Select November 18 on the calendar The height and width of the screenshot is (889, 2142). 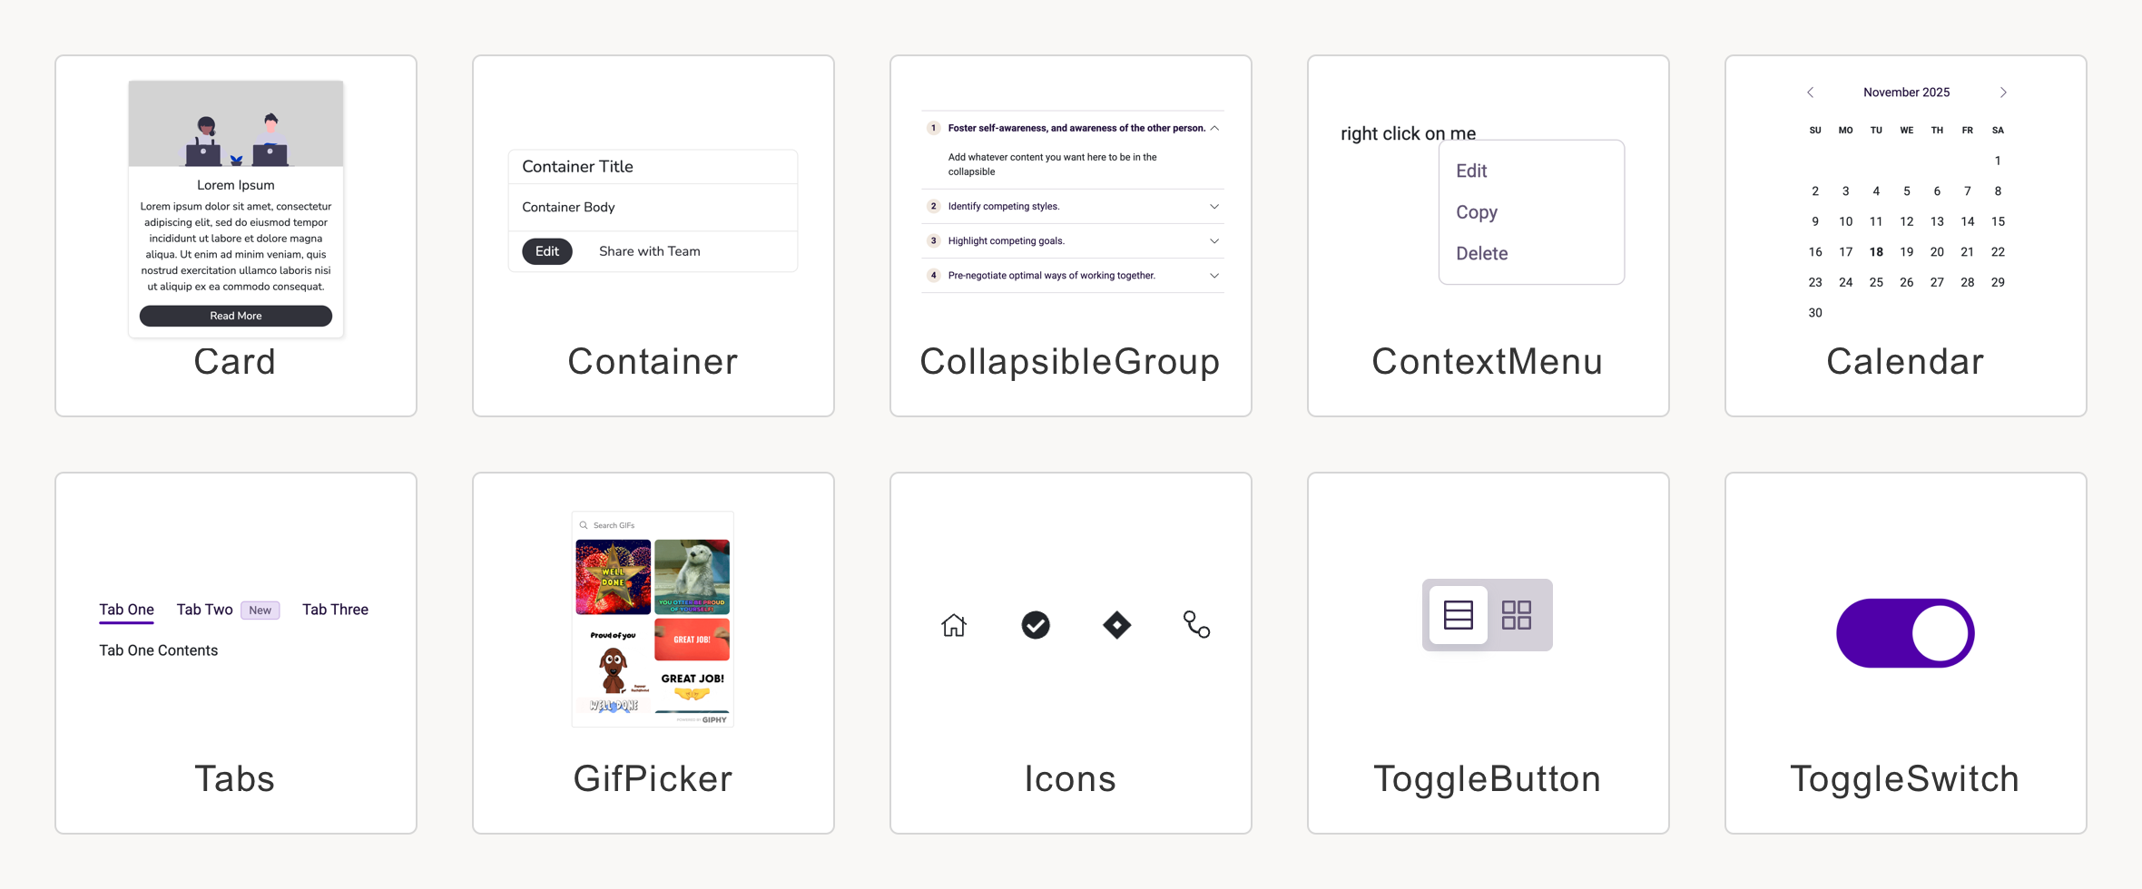click(1875, 252)
